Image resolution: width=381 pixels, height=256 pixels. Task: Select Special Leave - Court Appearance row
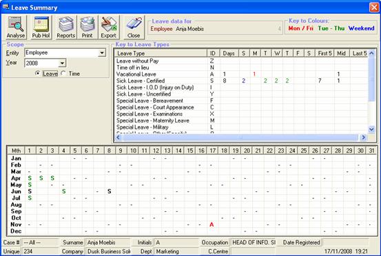241,107
